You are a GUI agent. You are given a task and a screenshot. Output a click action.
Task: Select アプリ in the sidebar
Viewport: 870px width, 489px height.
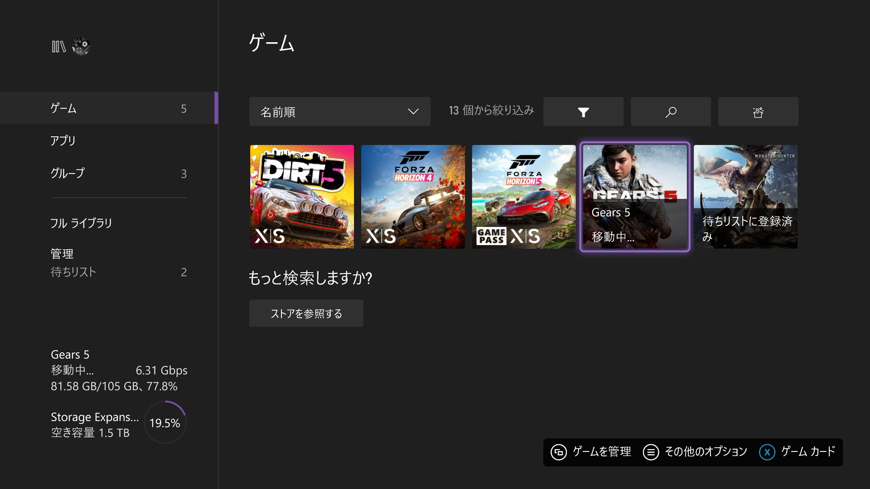[x=109, y=140]
